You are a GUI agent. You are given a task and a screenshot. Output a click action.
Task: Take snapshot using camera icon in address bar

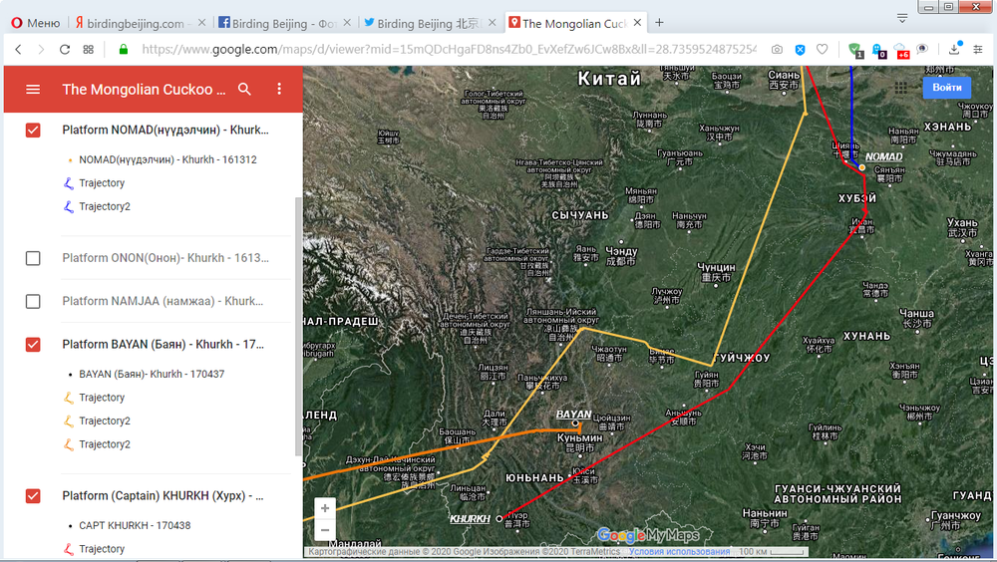coord(777,49)
